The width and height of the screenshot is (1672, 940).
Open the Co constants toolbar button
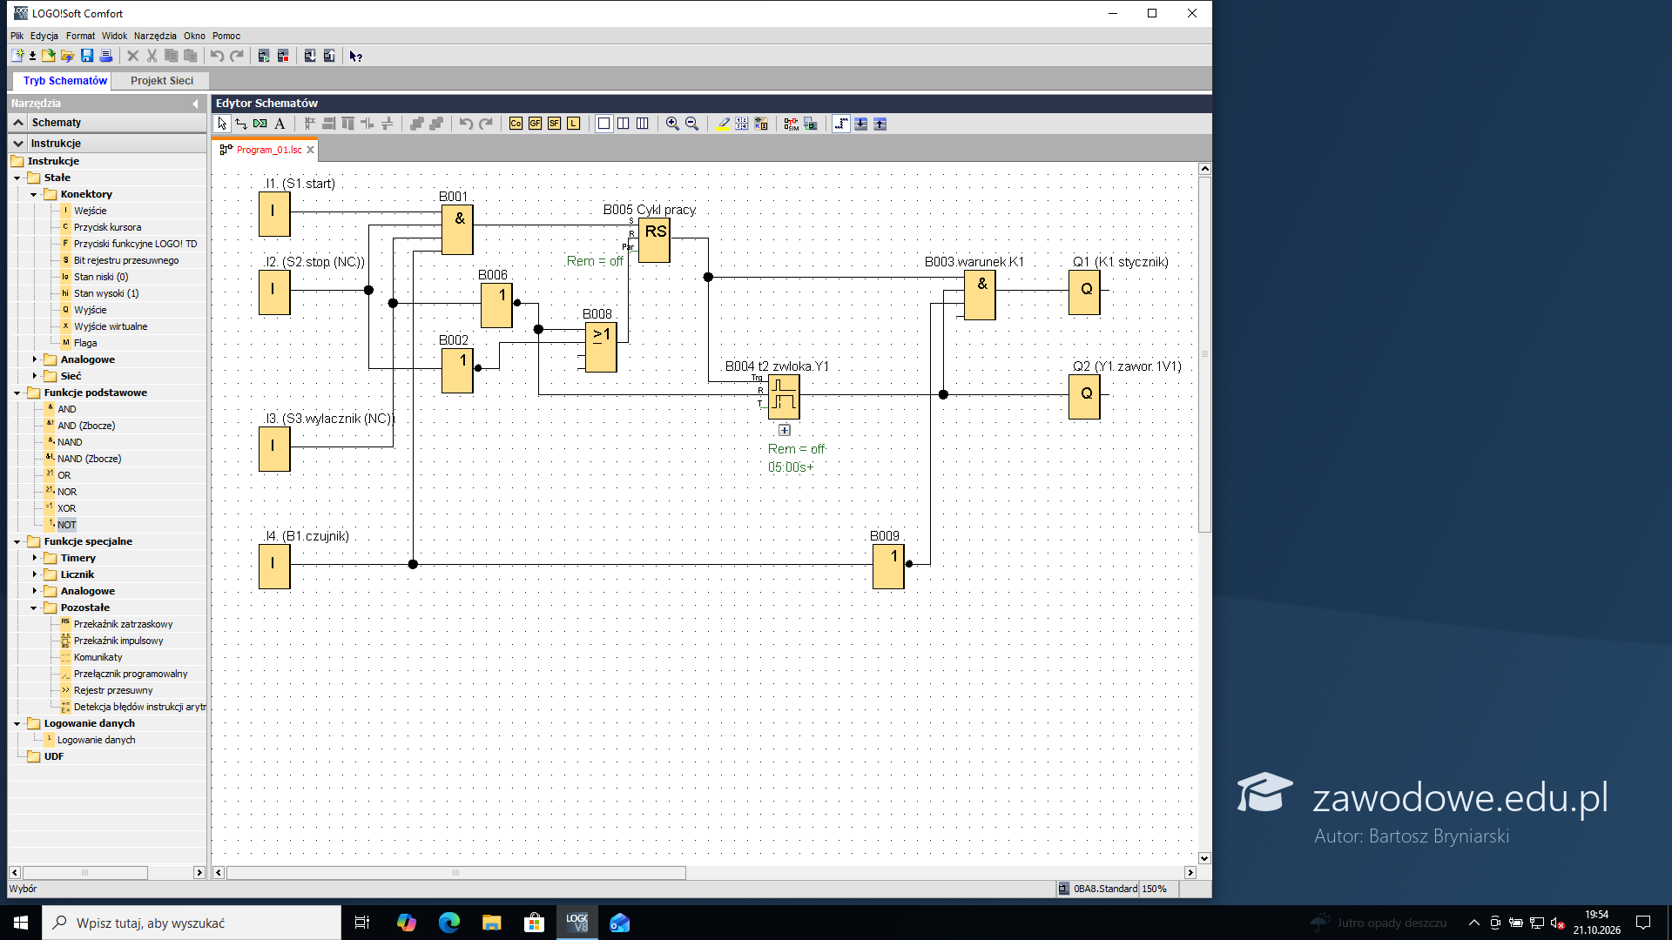pyautogui.click(x=516, y=124)
